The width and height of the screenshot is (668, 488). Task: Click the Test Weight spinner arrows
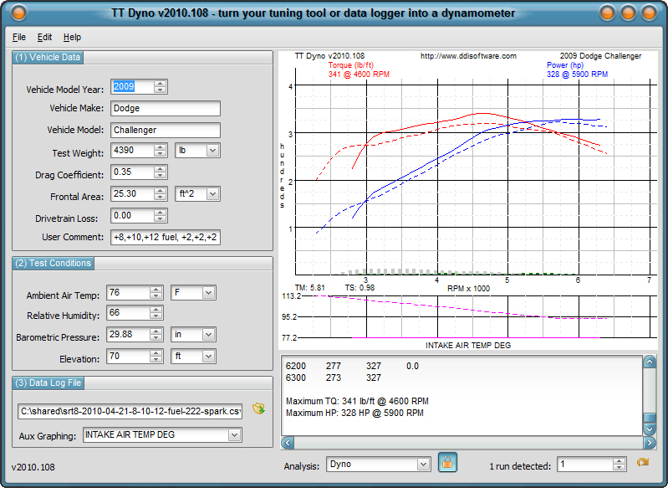pos(161,150)
